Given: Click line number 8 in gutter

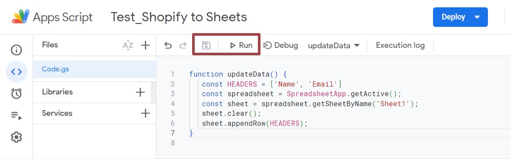Looking at the screenshot, I should tap(173, 143).
